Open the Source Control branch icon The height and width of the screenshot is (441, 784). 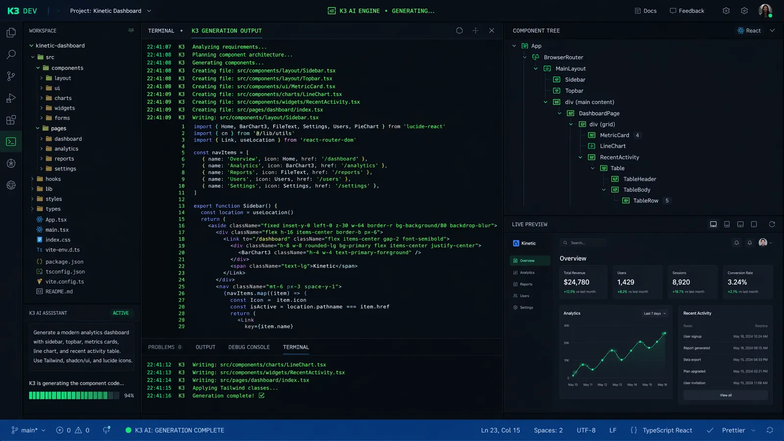[11, 76]
